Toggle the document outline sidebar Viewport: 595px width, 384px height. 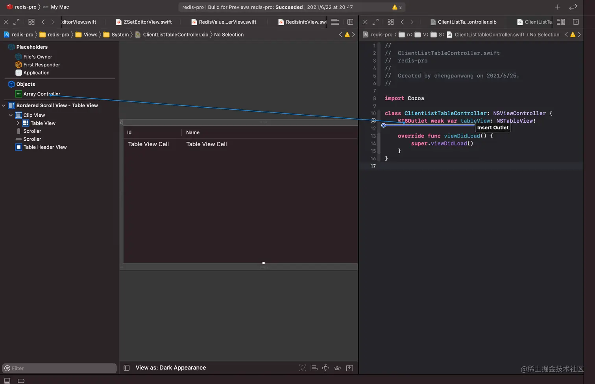click(127, 368)
